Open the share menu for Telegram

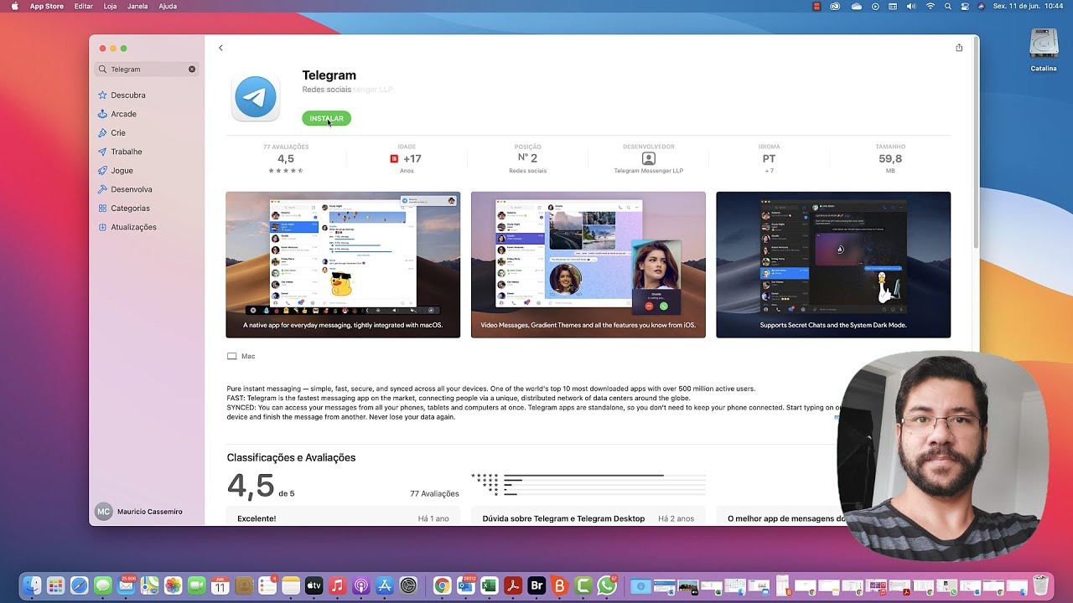click(x=959, y=48)
